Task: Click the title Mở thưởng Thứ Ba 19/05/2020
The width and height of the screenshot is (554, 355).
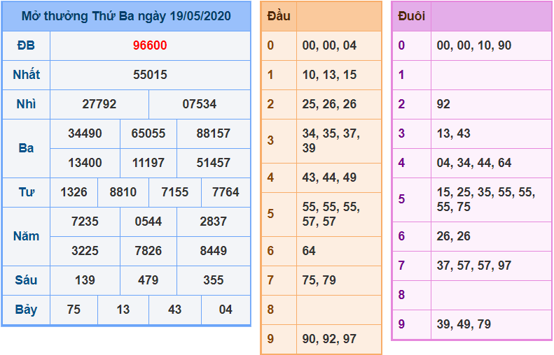Action: pos(126,16)
